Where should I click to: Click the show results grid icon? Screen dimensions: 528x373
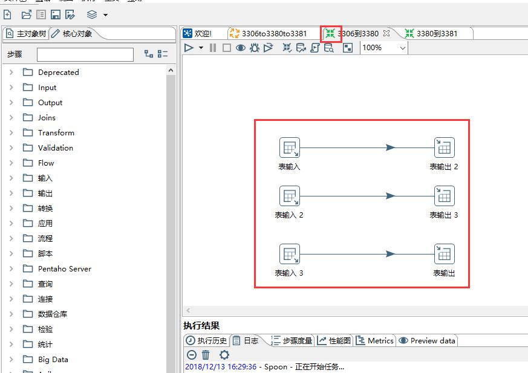tap(348, 48)
